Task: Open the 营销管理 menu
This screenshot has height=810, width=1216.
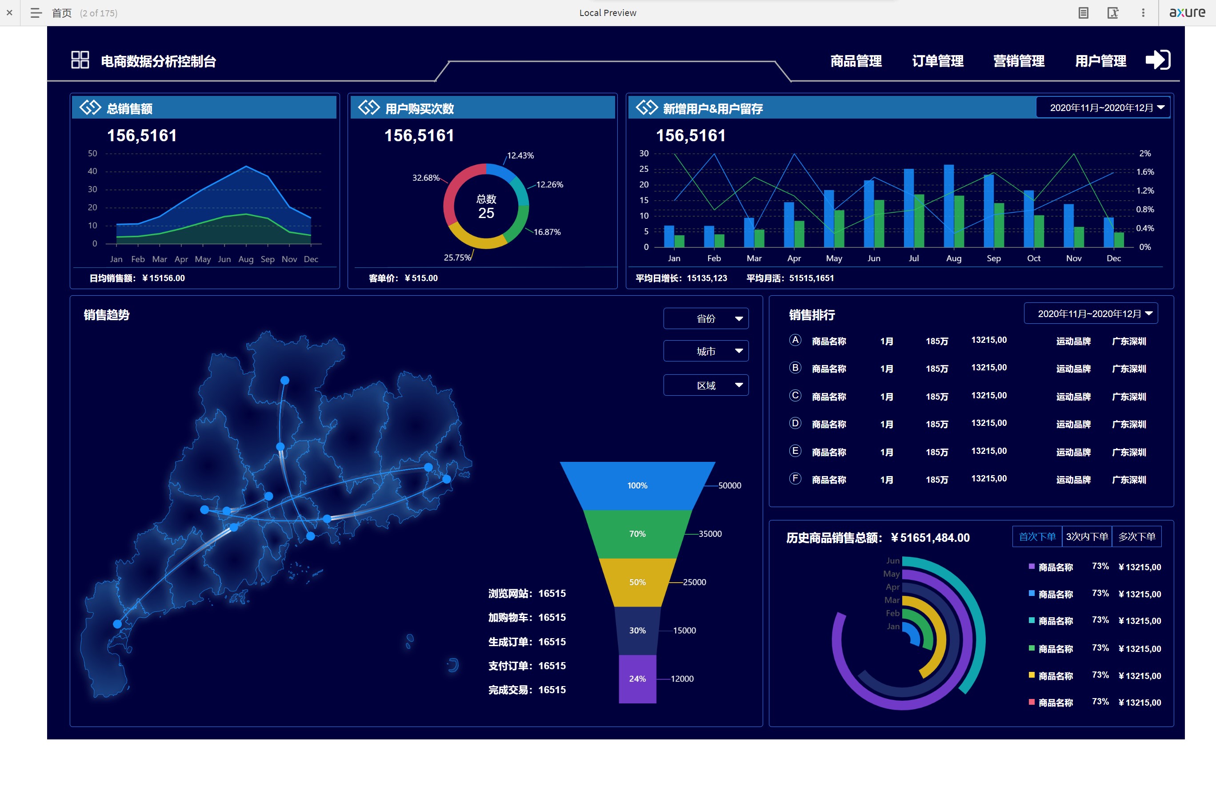Action: [1019, 61]
